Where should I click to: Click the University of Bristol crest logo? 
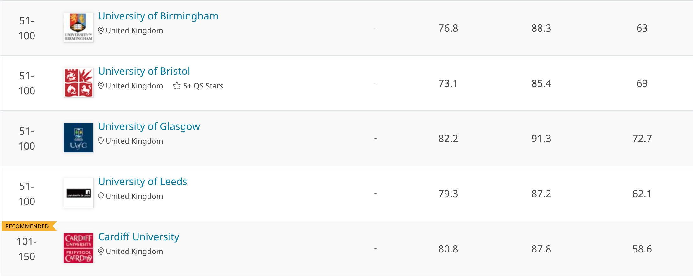(78, 82)
